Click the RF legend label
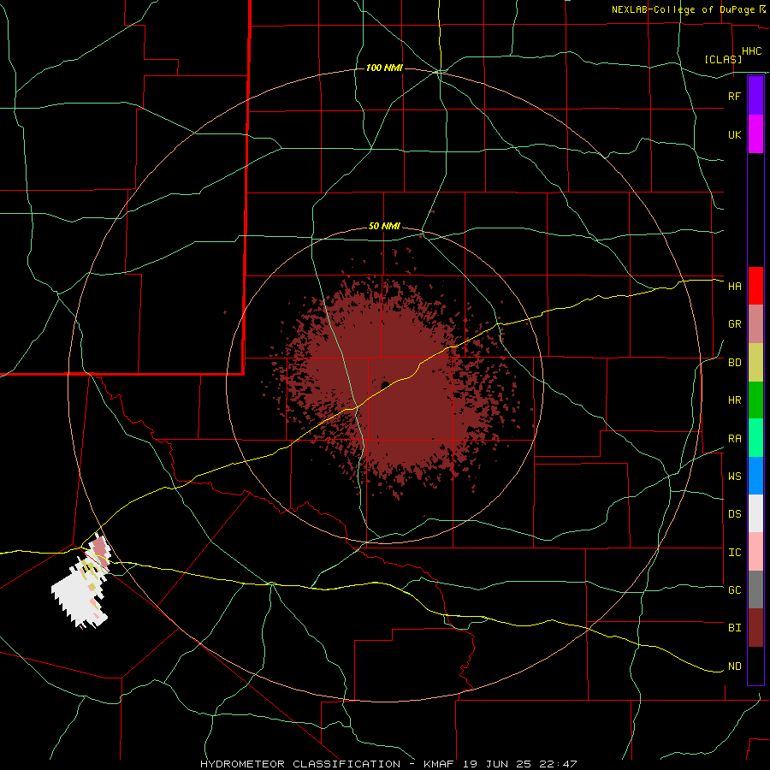770x770 pixels. coord(734,96)
